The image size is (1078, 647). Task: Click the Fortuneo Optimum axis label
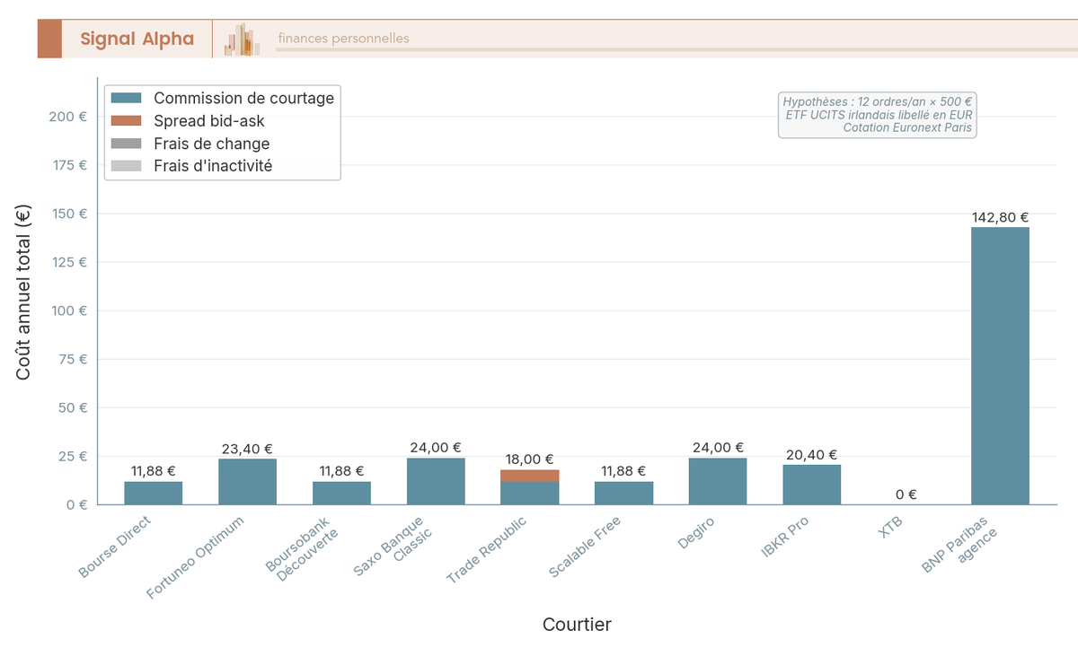197,556
